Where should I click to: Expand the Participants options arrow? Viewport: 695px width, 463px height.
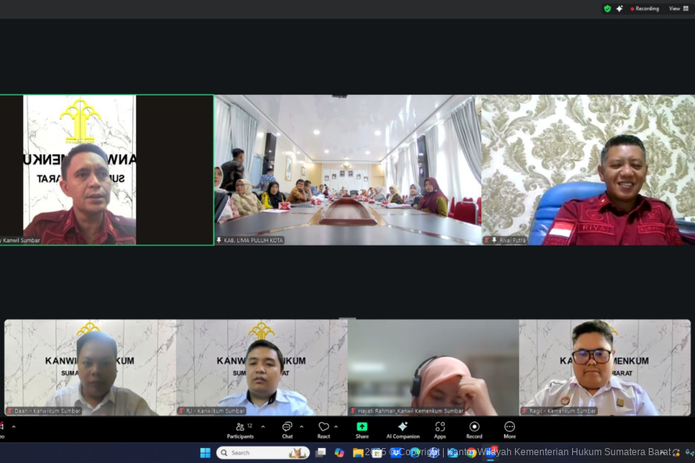[263, 426]
